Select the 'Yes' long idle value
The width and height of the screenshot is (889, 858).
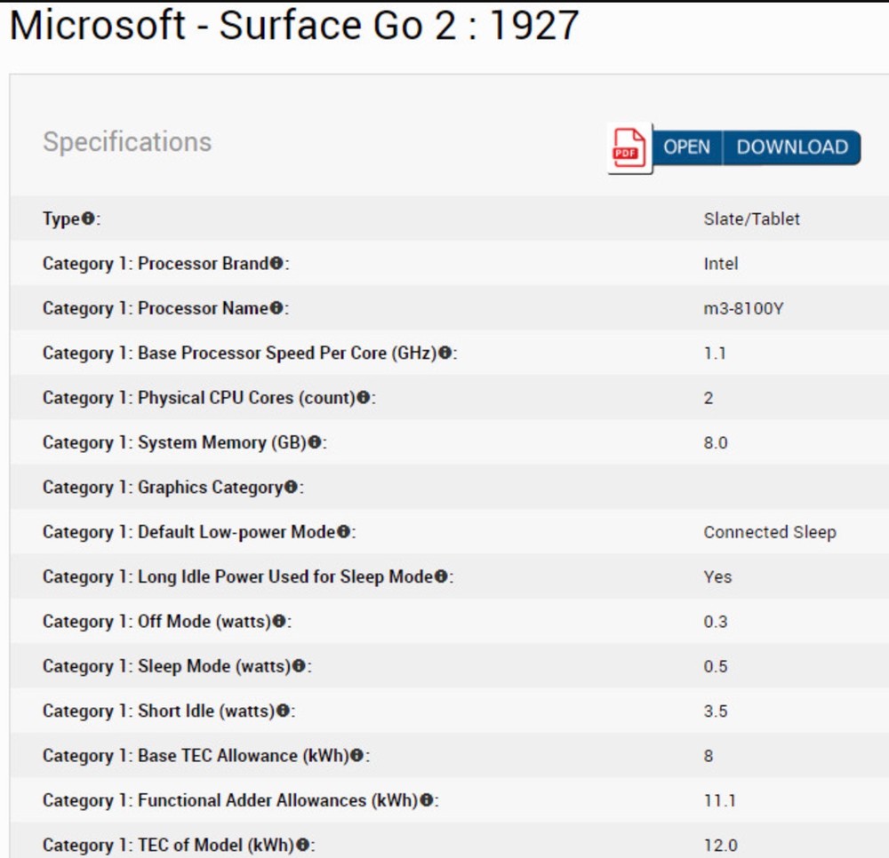pos(717,576)
